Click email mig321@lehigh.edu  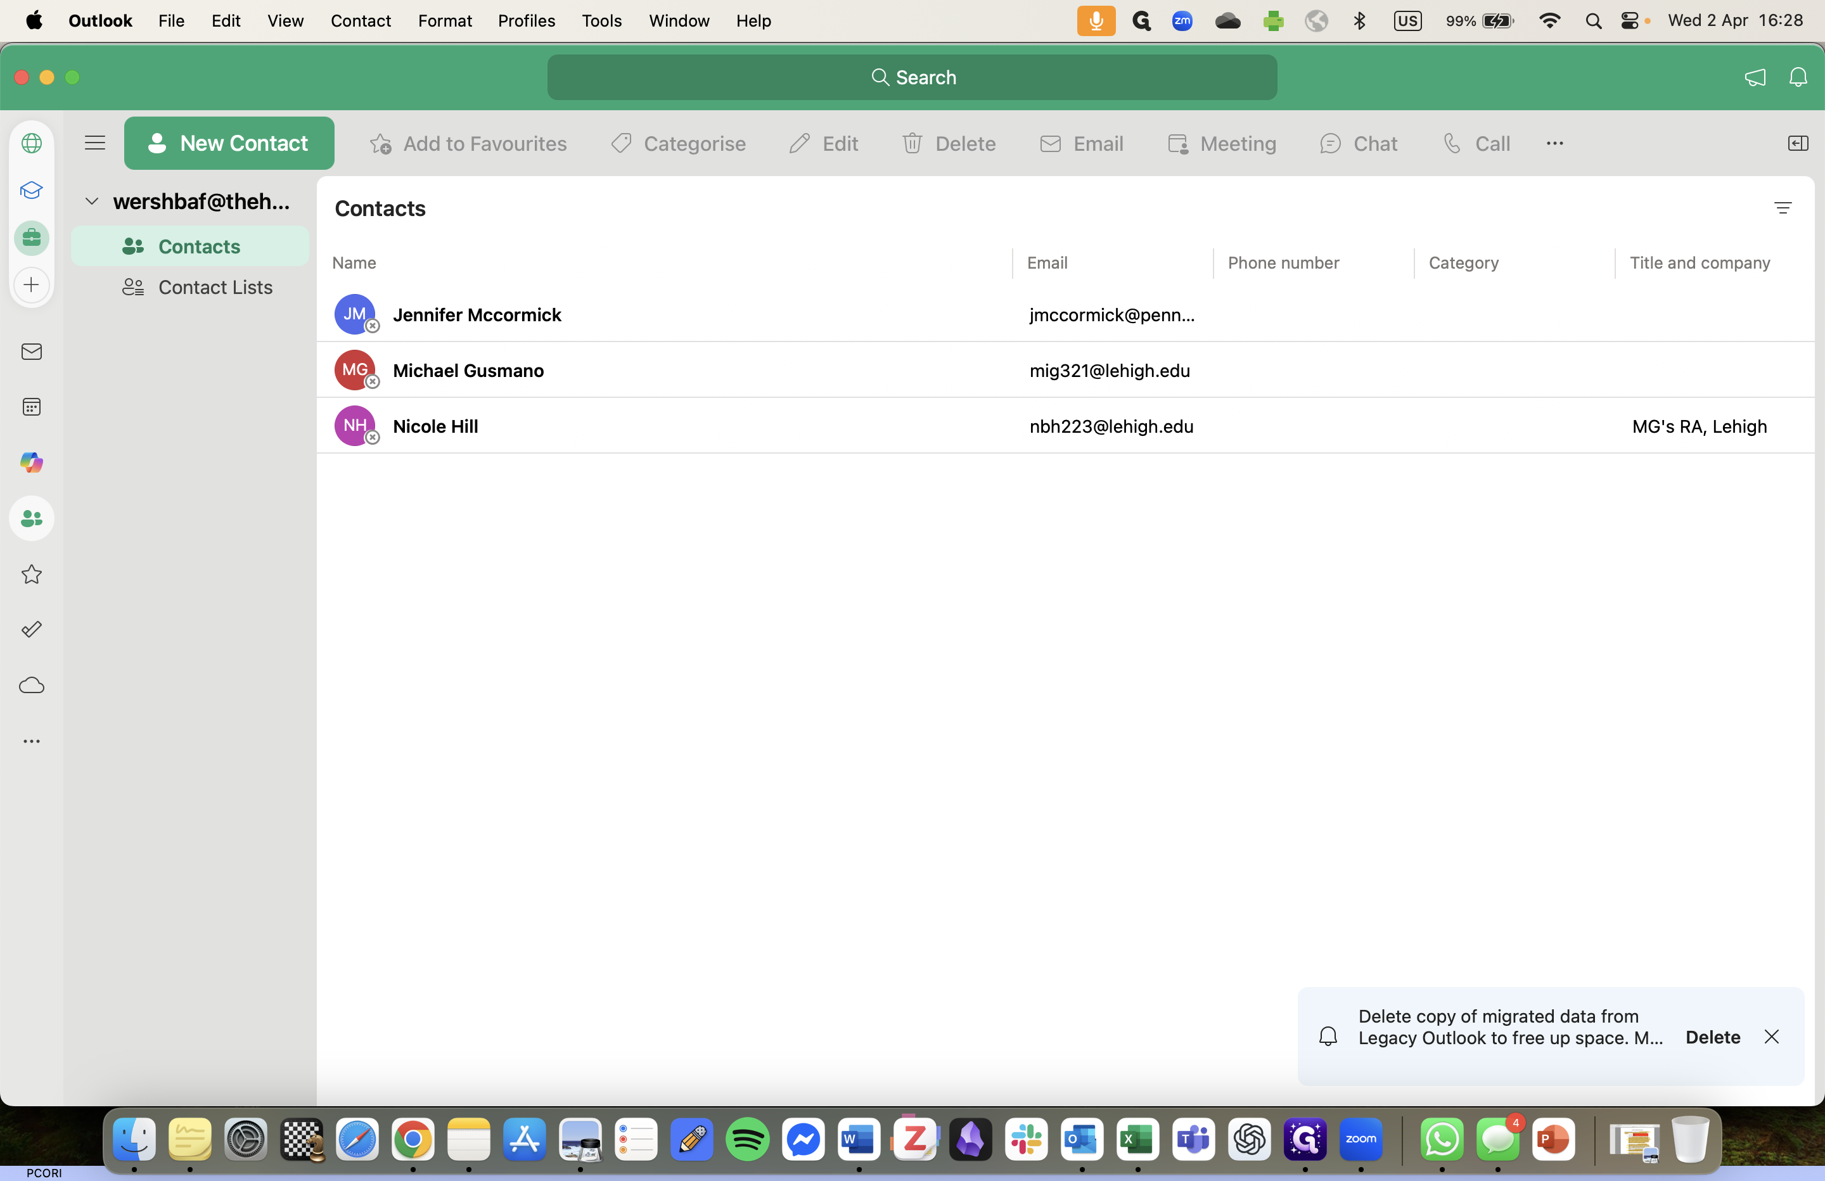1110,371
